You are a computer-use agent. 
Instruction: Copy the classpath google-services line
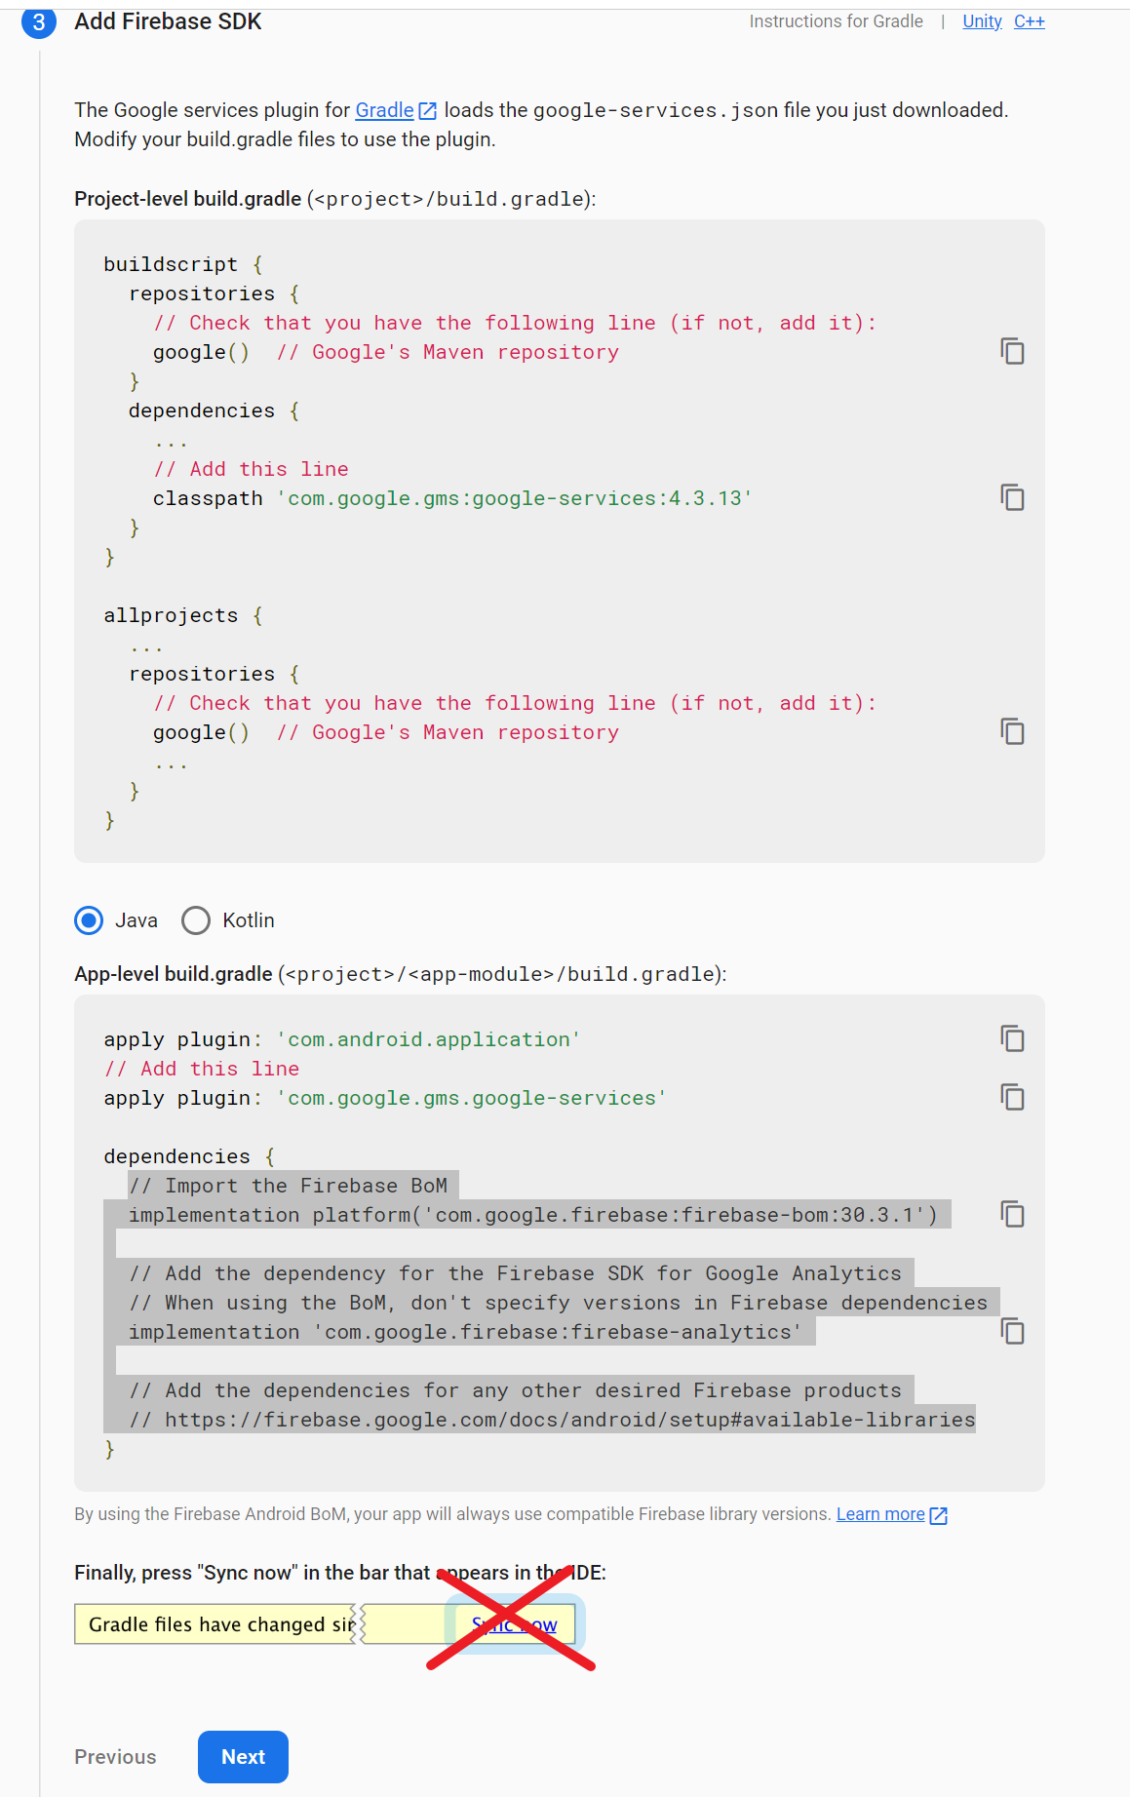click(x=1013, y=497)
